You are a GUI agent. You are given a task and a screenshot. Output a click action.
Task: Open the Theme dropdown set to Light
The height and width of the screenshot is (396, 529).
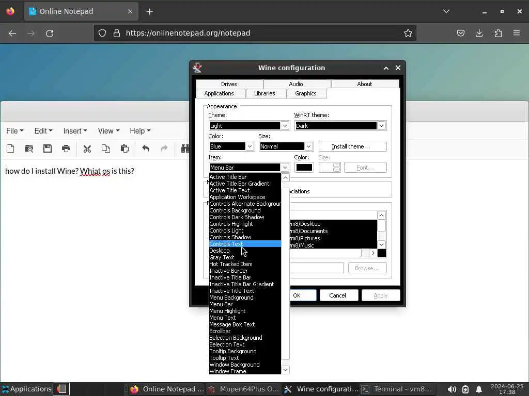(x=249, y=126)
